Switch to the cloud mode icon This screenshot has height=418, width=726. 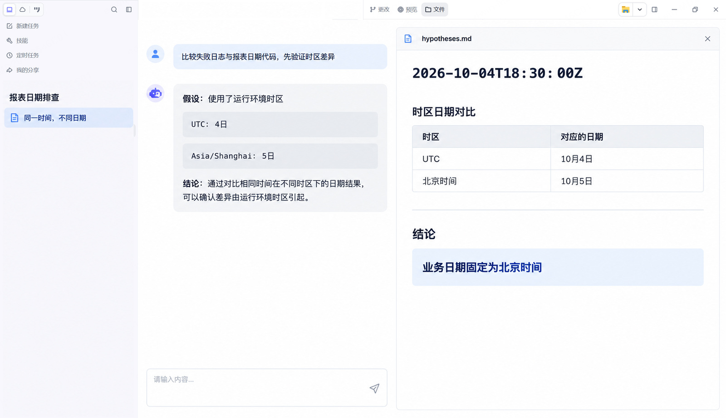(x=23, y=9)
